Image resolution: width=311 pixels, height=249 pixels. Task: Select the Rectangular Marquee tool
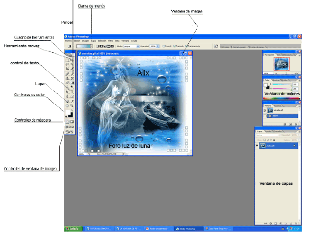tap(67, 60)
